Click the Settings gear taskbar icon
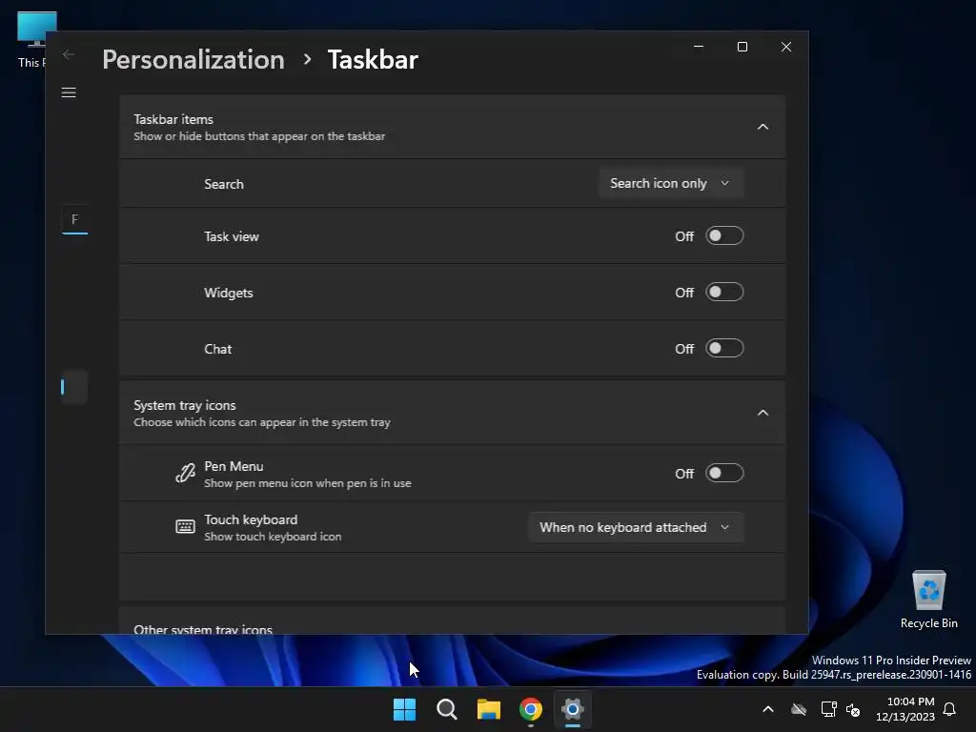 [x=573, y=709]
